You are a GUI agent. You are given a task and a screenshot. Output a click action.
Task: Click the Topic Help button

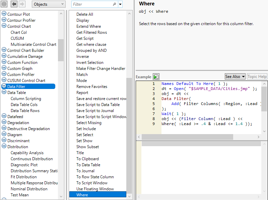coord(257,77)
